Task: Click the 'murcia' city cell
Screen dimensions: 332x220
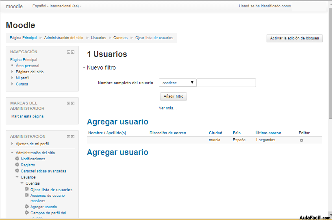Action: tap(215, 140)
